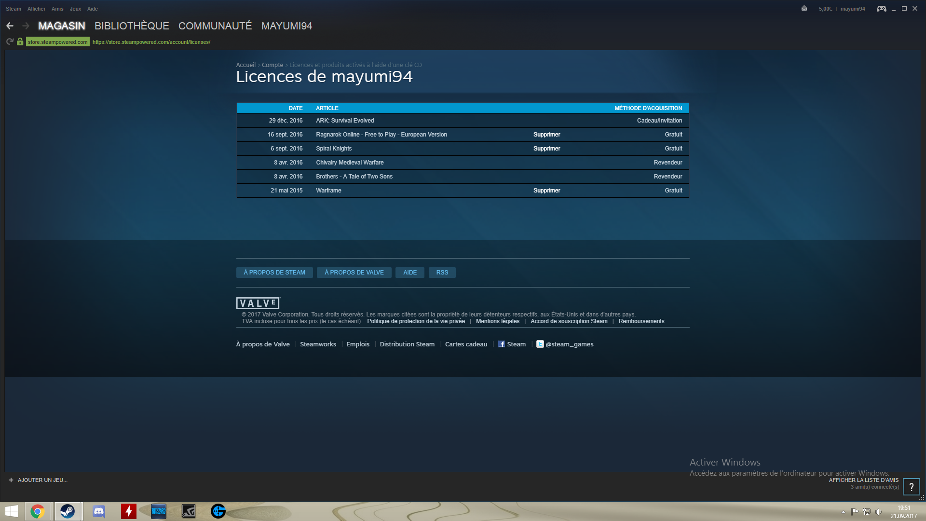
Task: Click the Compte breadcrumb link
Action: (x=272, y=65)
